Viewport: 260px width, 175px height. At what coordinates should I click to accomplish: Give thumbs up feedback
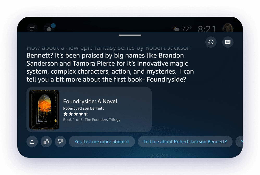[x=46, y=141]
